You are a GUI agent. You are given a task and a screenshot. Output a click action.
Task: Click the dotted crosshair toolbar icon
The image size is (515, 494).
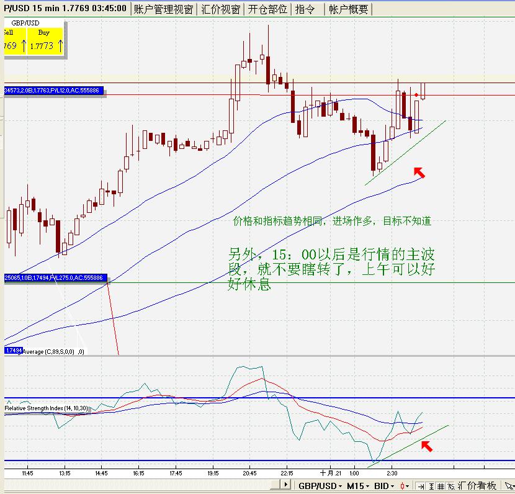[451, 487]
